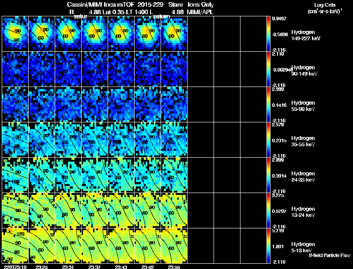Click the color scale maximum value '2.399'
Image resolution: width=353 pixels, height=269 pixels.
[x=278, y=89]
